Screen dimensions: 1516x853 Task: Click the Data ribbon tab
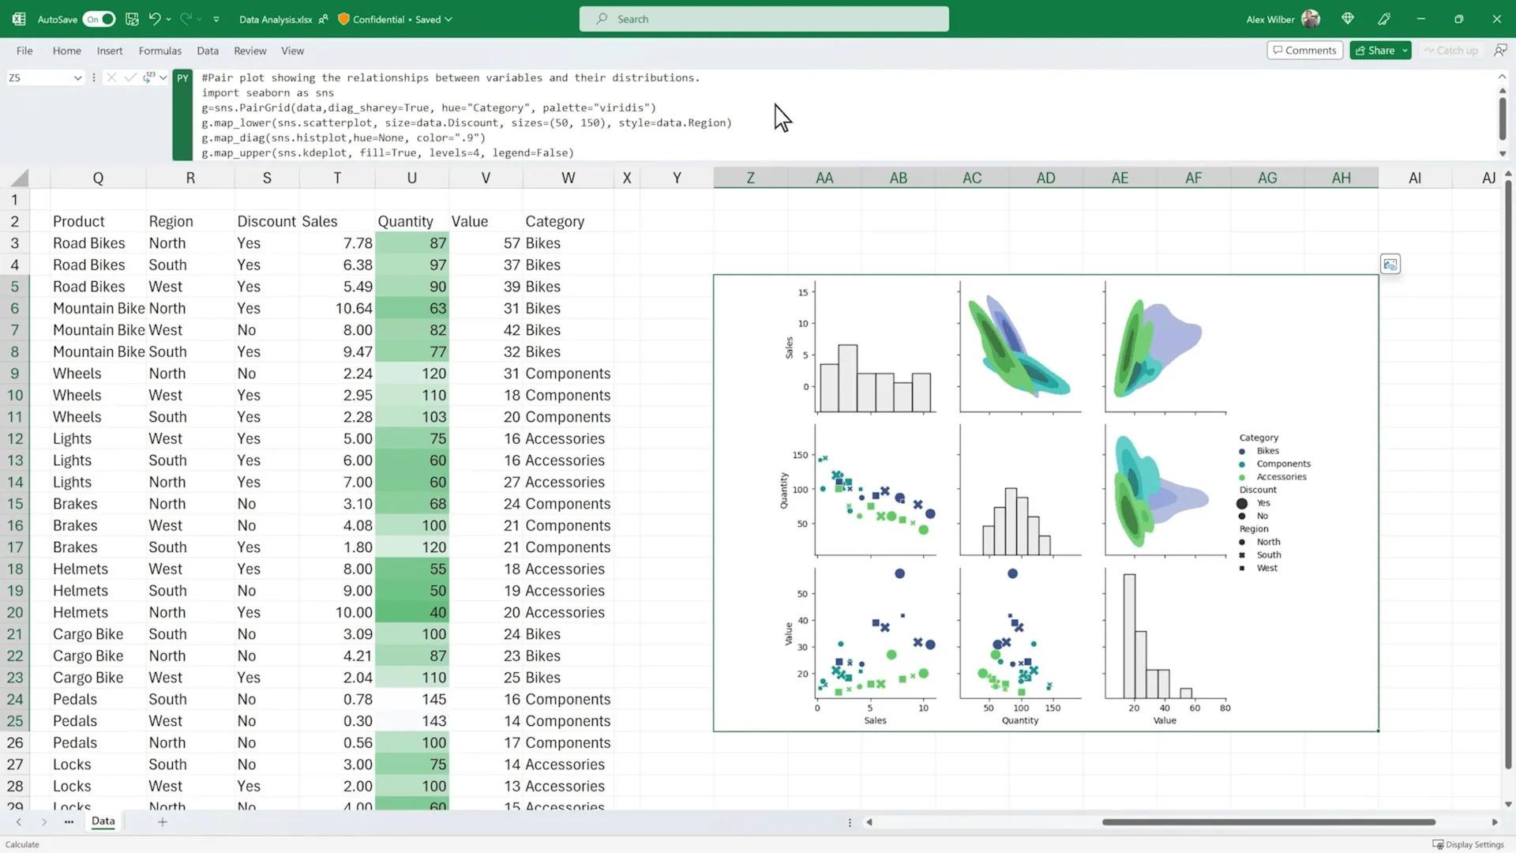click(x=207, y=50)
